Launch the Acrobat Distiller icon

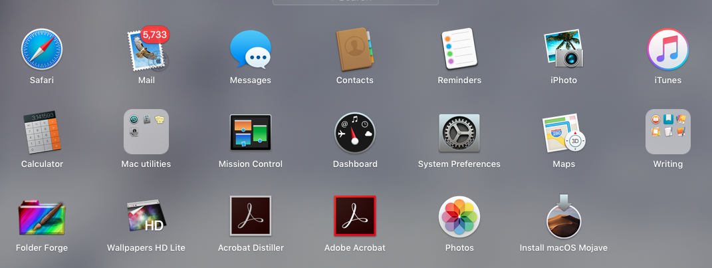click(x=251, y=215)
